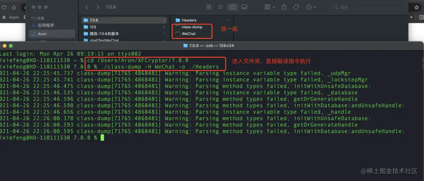Viewport: 424px width, 181px height.
Task: Switch Finder to gallery view
Action: 244,7
